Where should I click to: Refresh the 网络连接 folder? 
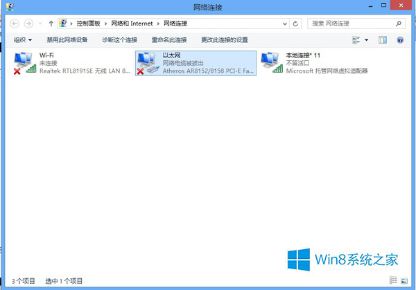[x=295, y=24]
